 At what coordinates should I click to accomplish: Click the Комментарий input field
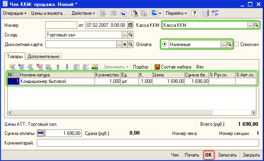click(148, 143)
